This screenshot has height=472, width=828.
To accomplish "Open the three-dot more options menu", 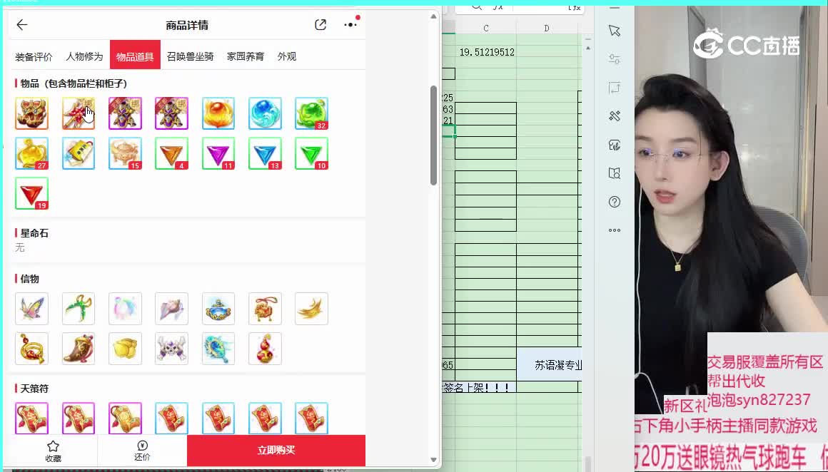I will pyautogui.click(x=350, y=25).
